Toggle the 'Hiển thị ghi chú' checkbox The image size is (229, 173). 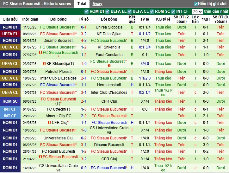[196, 4]
